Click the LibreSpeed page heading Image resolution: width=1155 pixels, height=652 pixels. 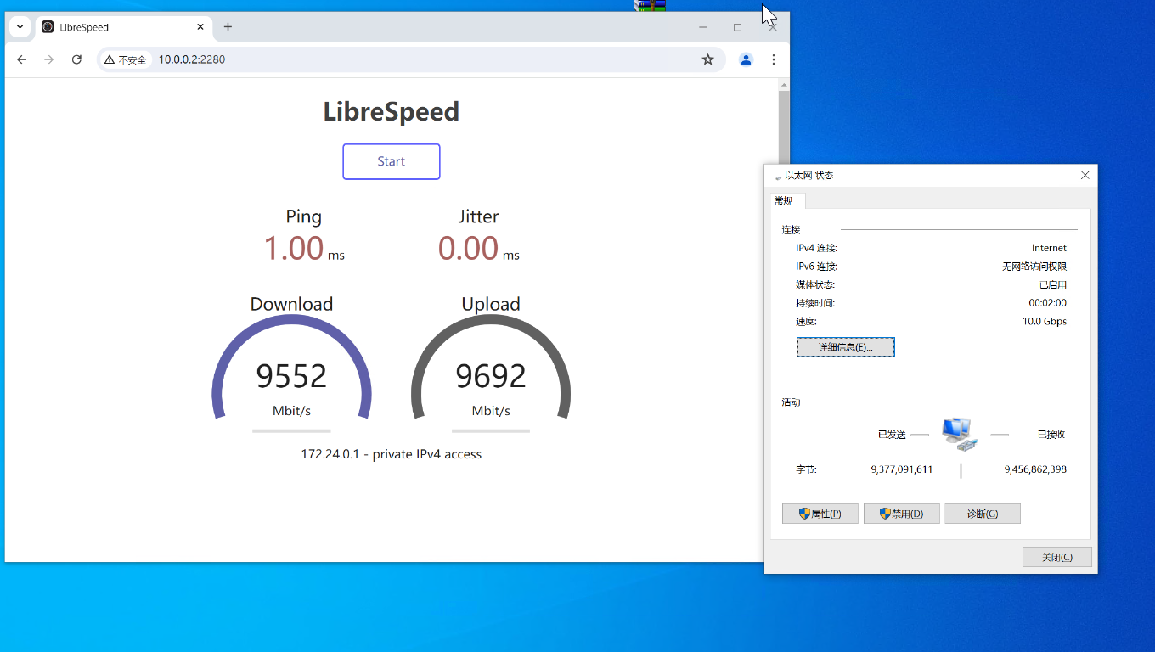(392, 111)
